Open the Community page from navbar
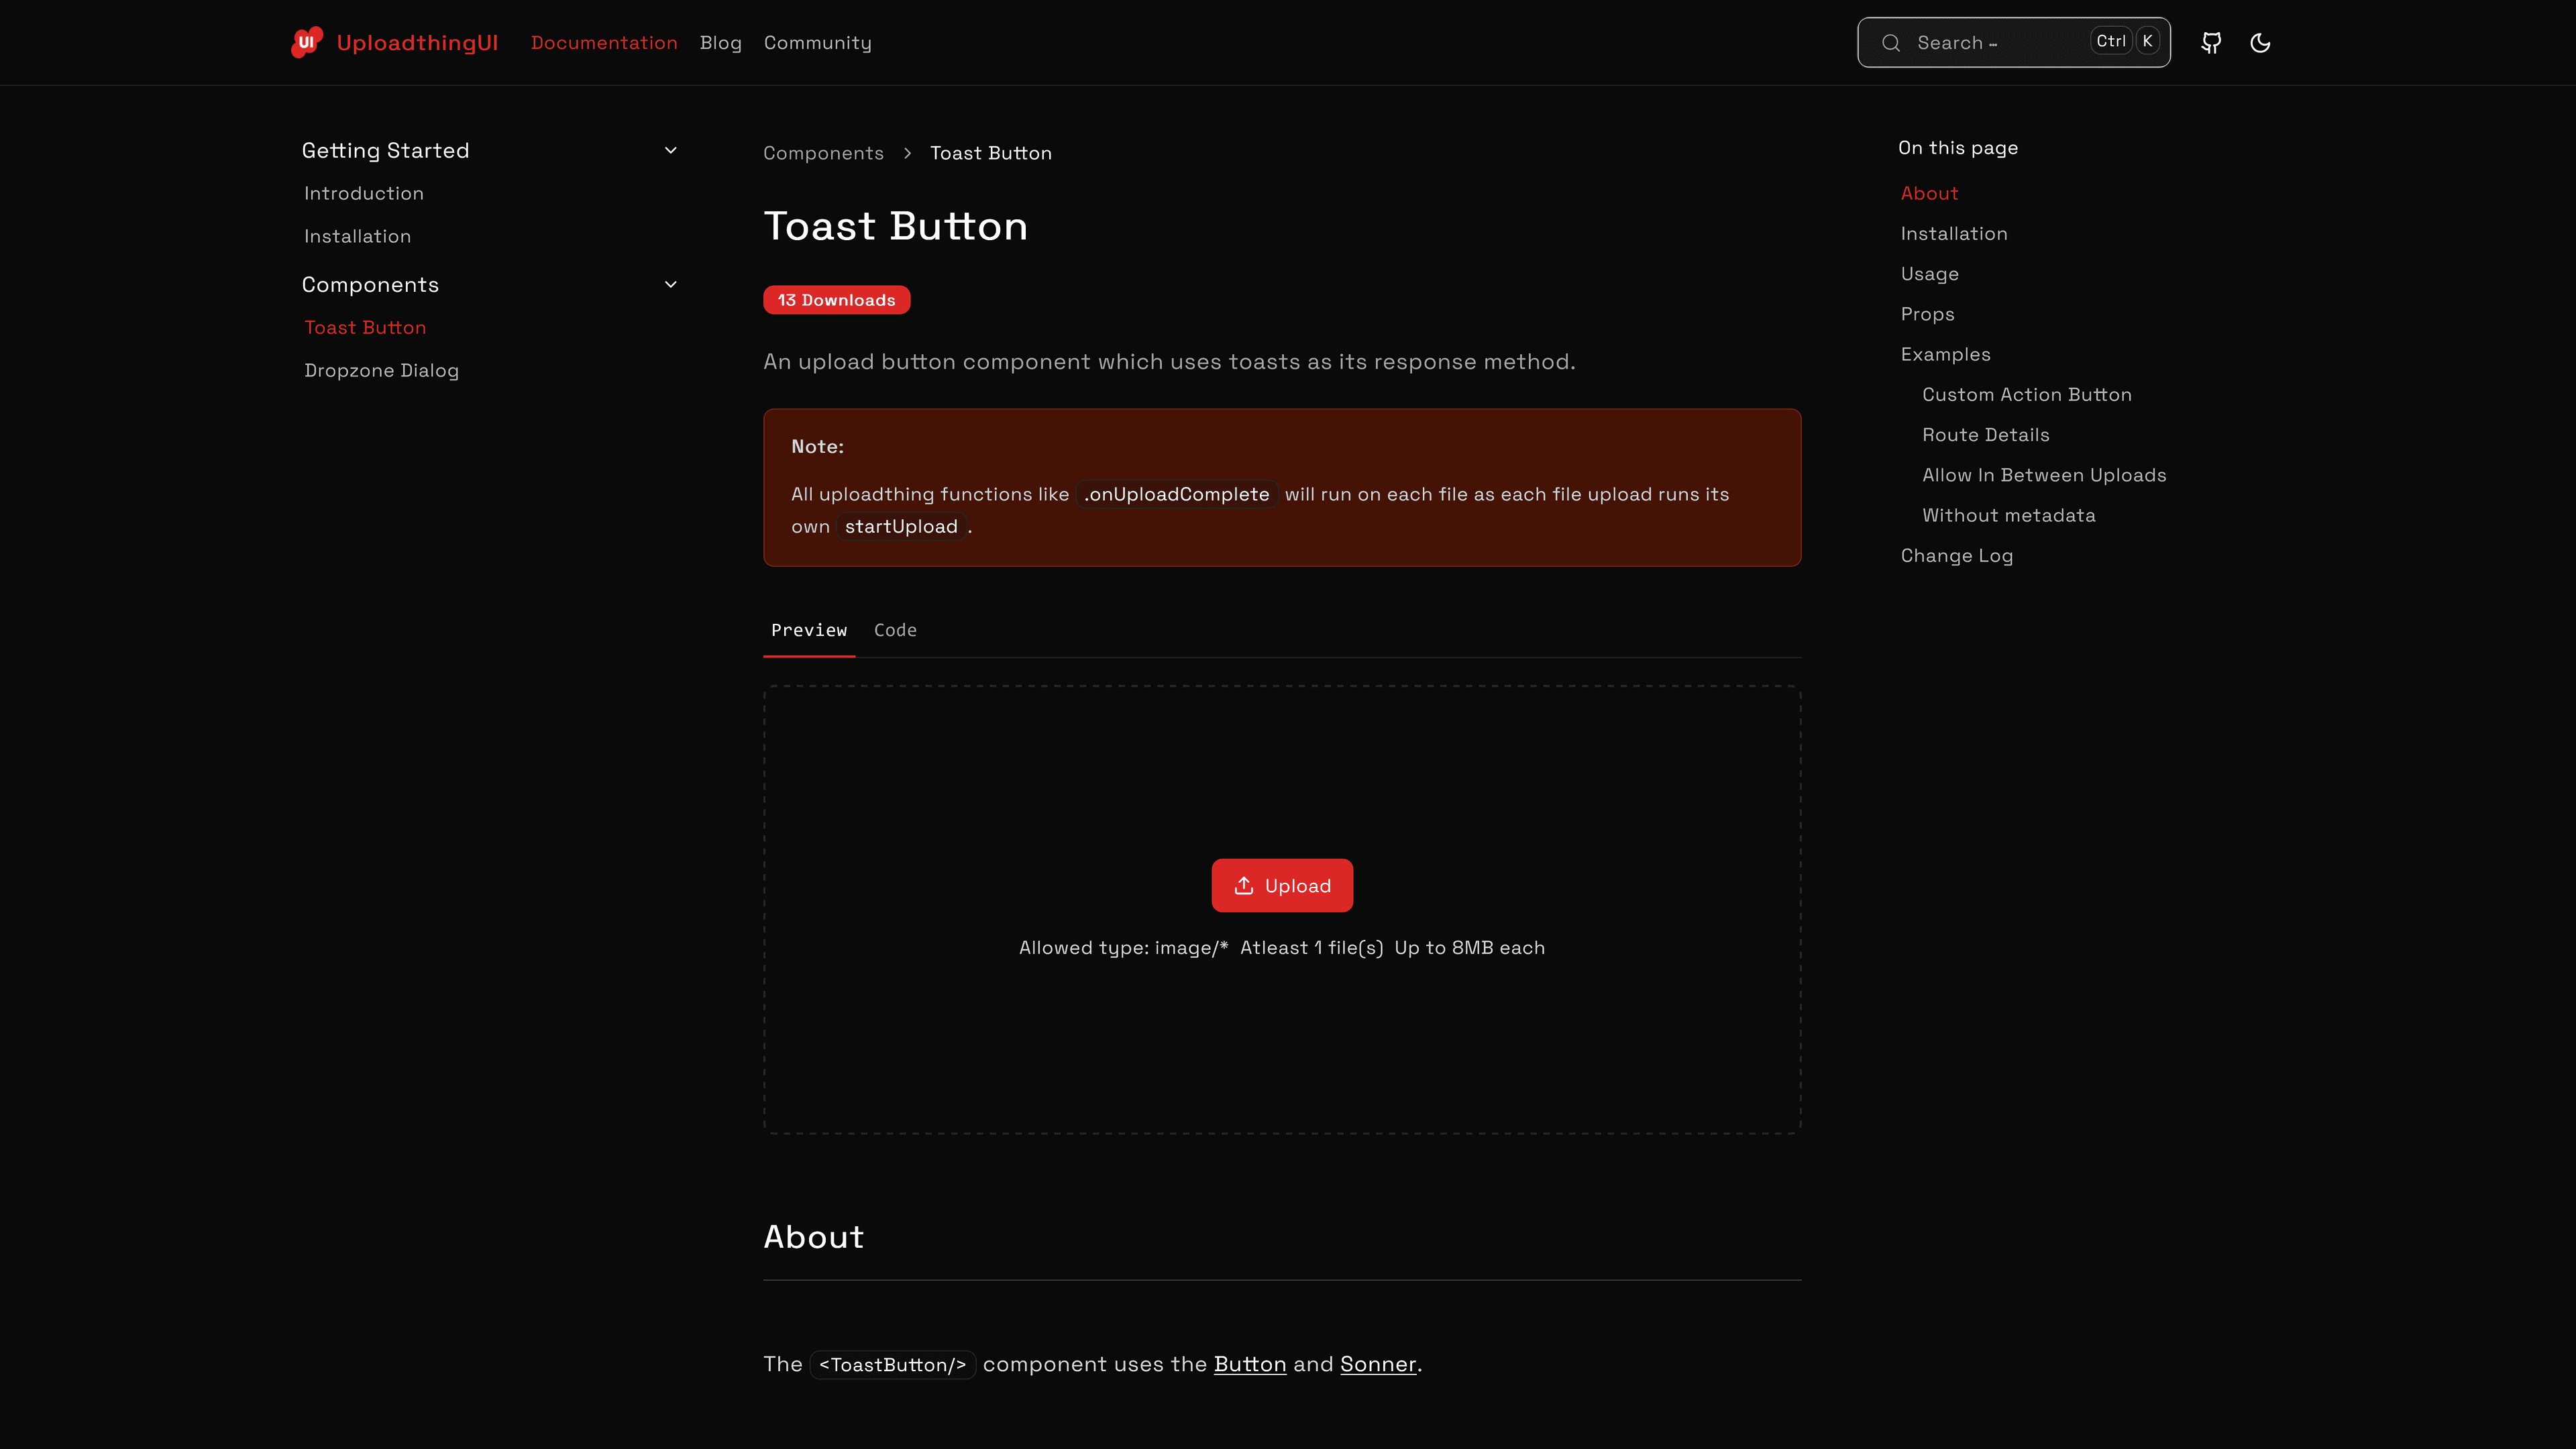The image size is (2576, 1449). point(817,42)
